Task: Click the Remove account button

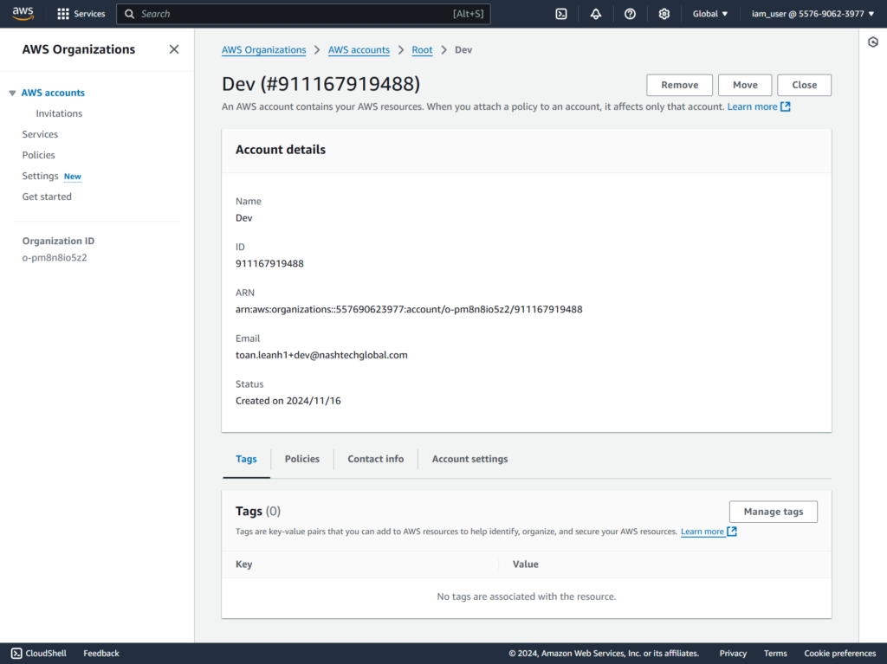Action: tap(679, 85)
